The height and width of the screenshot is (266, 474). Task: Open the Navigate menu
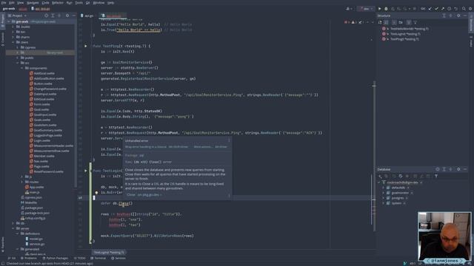pyautogui.click(x=33, y=3)
